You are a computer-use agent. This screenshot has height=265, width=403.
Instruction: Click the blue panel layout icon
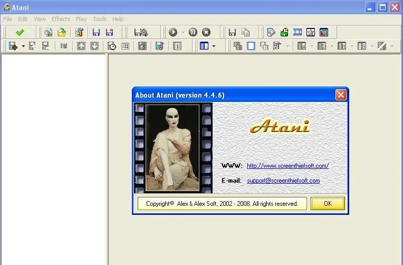204,46
